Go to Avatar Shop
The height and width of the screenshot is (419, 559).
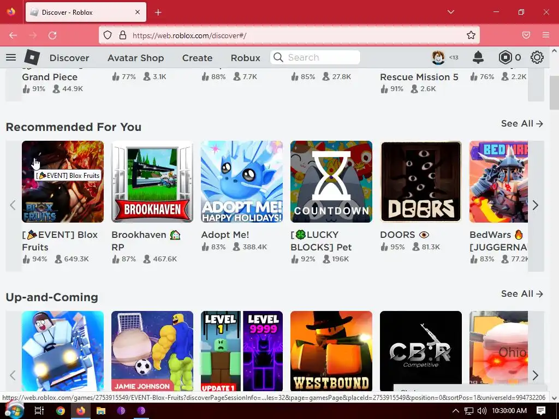tap(135, 58)
